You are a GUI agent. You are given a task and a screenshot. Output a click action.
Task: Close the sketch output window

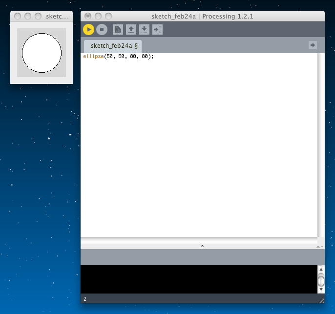click(18, 16)
